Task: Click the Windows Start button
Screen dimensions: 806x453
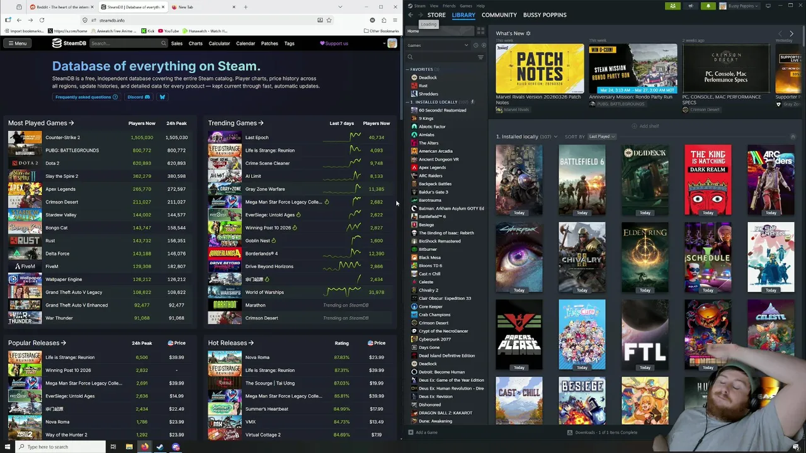Action: [8, 447]
